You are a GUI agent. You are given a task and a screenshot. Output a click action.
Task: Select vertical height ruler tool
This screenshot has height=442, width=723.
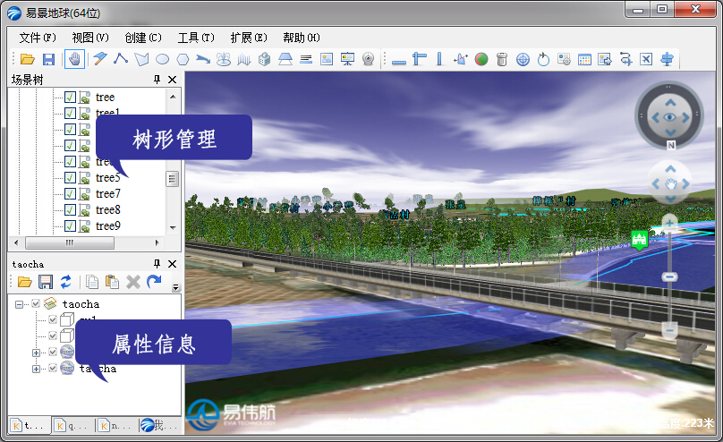point(439,59)
